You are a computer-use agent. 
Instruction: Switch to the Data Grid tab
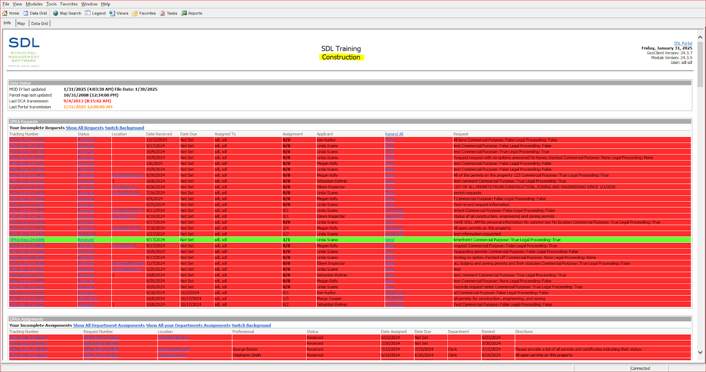(x=40, y=23)
